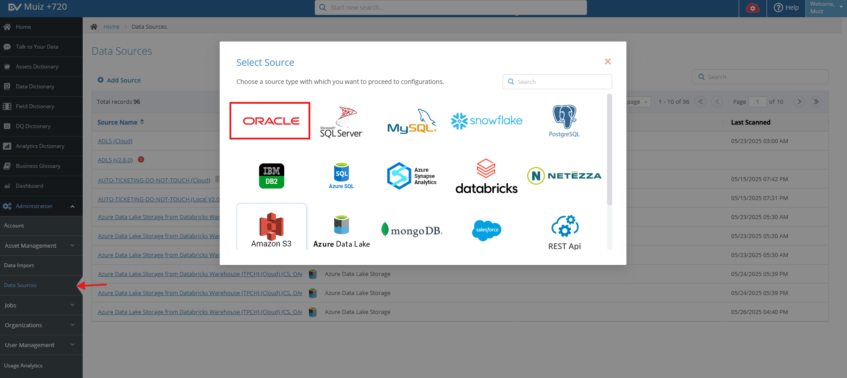The image size is (847, 378).
Task: Click the Last Scanned column header
Action: [751, 122]
